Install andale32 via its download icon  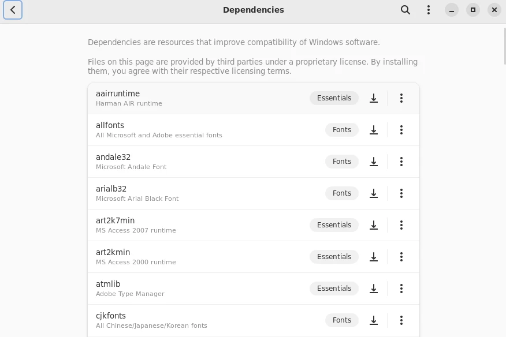pos(374,162)
